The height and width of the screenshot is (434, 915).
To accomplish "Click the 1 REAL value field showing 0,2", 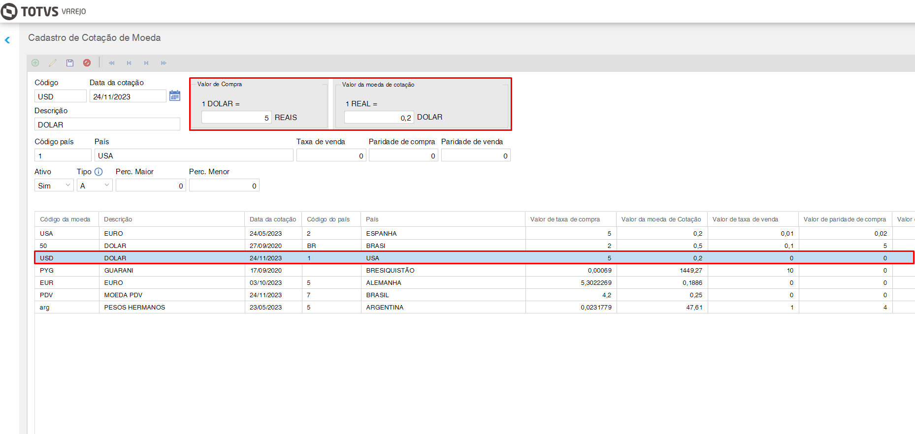I will tap(379, 118).
